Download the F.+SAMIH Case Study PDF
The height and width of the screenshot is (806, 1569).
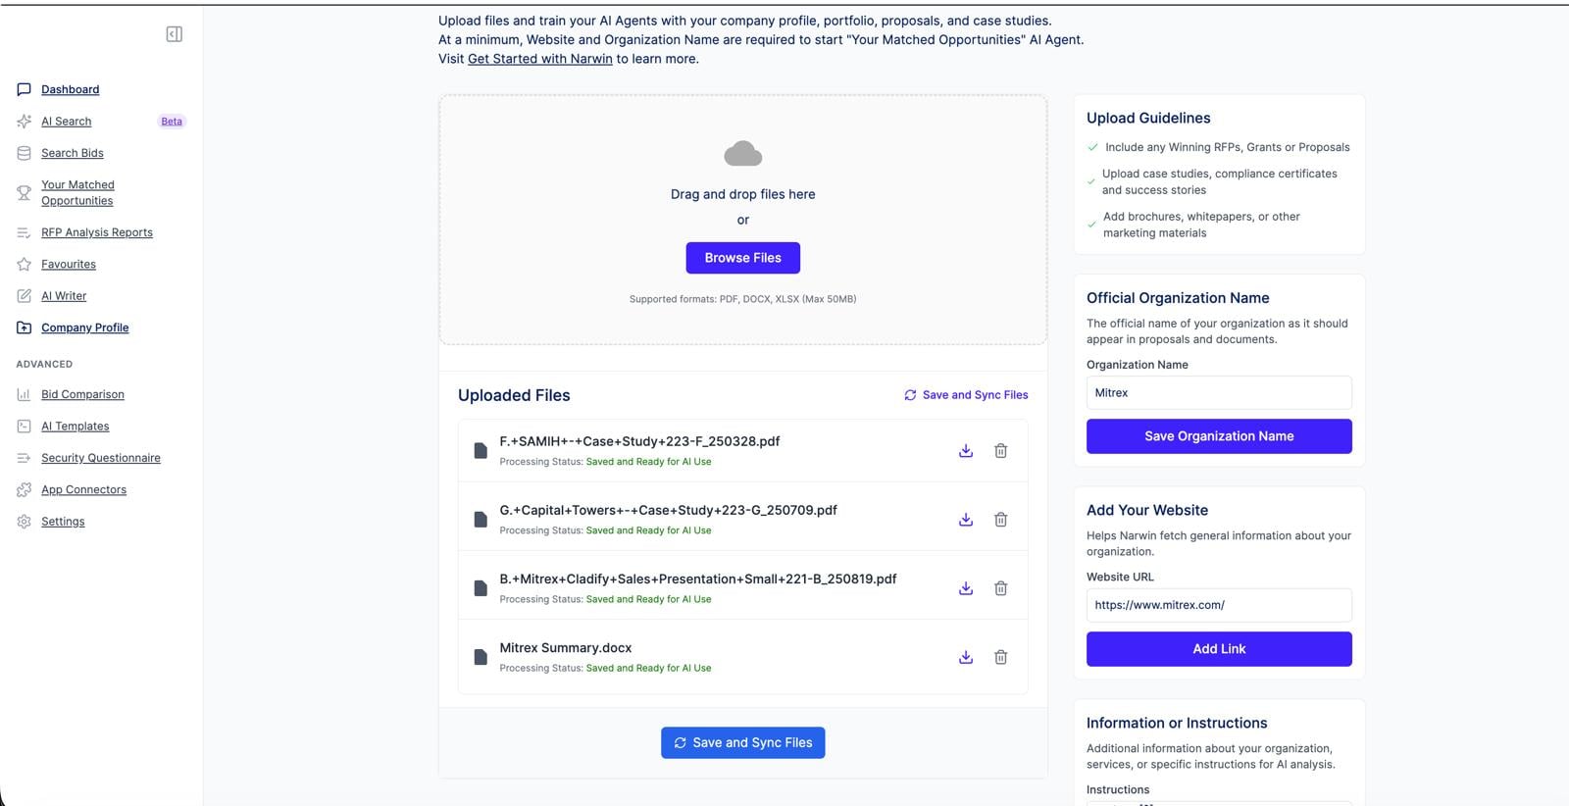point(966,451)
